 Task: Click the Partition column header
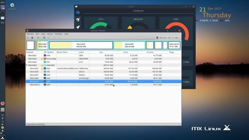pos(35,52)
